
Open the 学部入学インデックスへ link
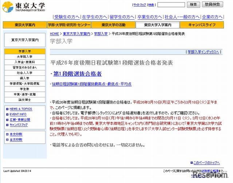click(x=203, y=52)
